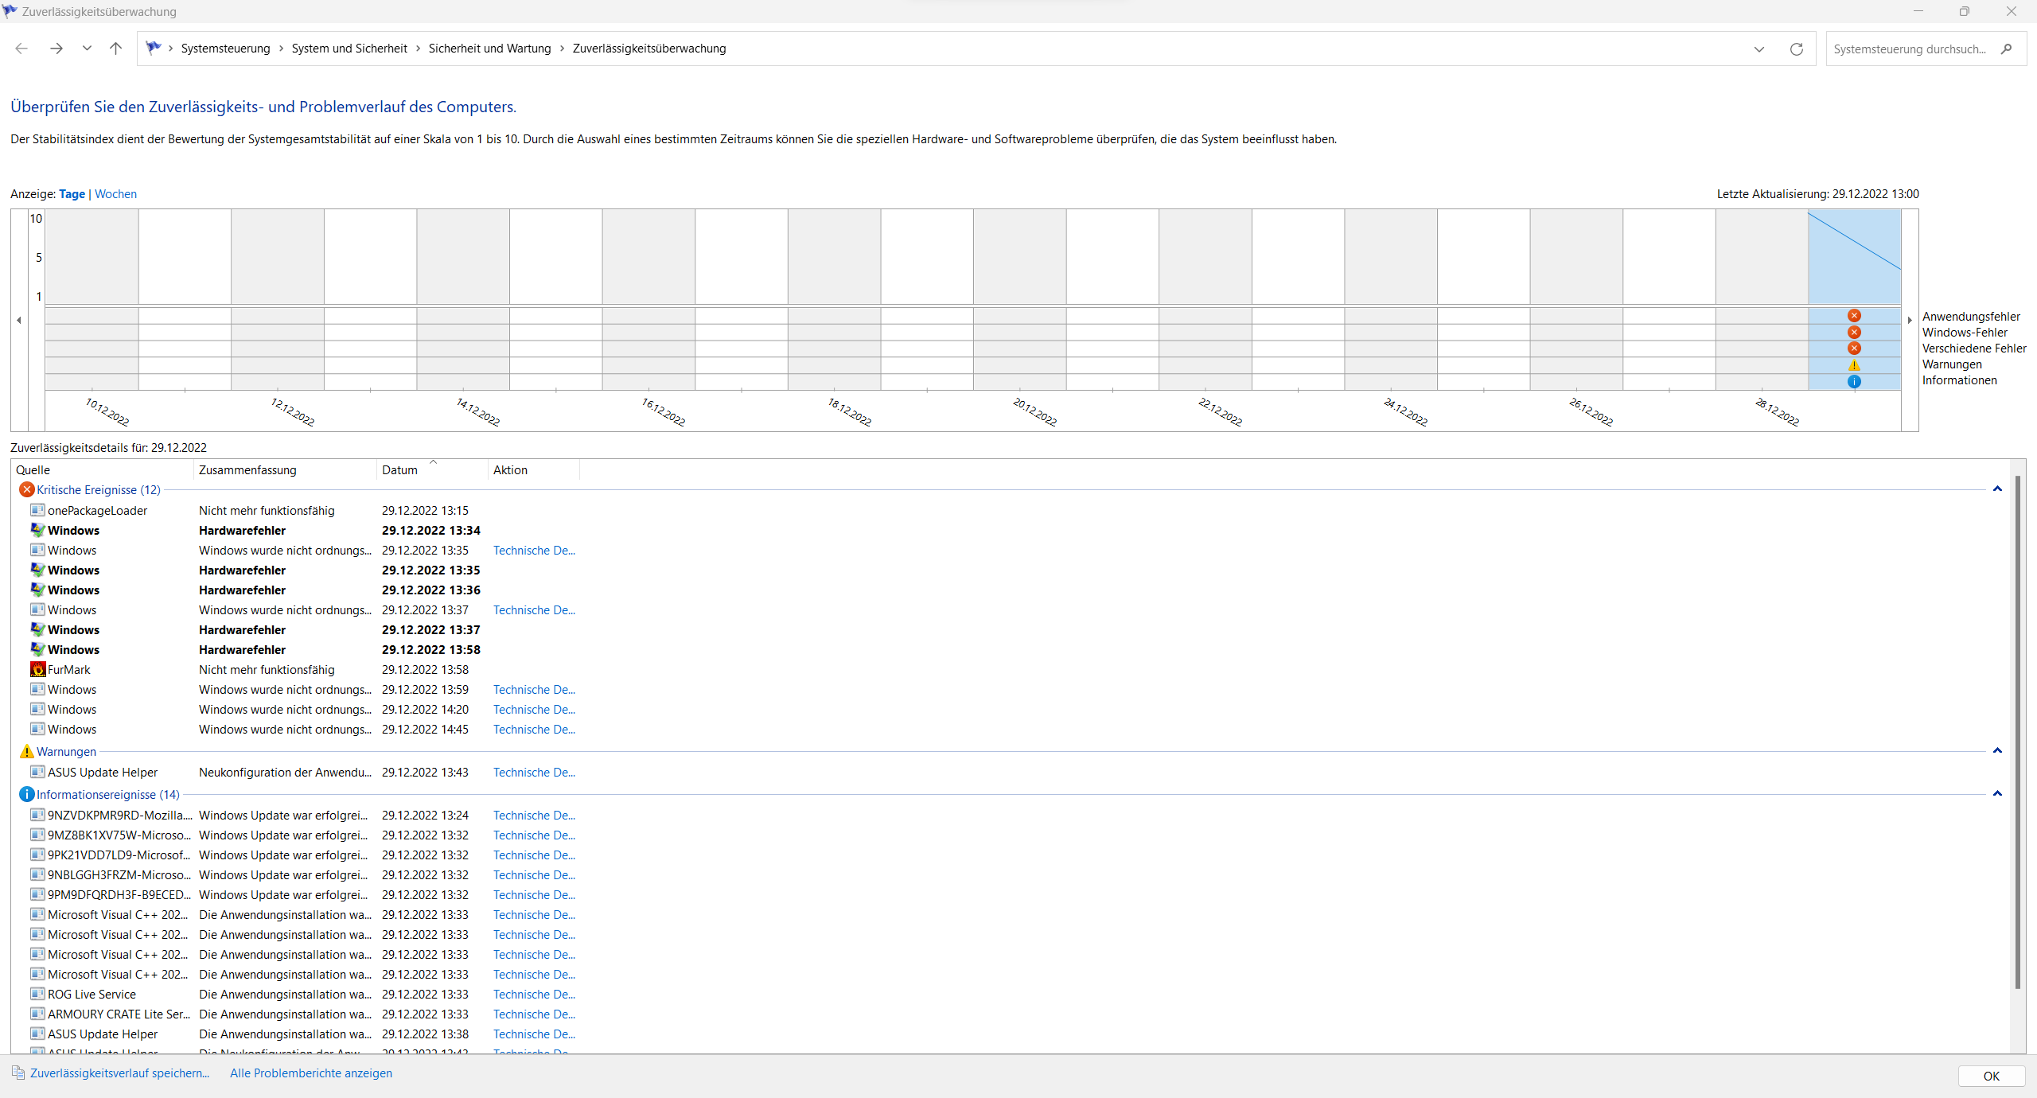Click the yellow warning icon in chart
The height and width of the screenshot is (1098, 2037).
click(1854, 365)
